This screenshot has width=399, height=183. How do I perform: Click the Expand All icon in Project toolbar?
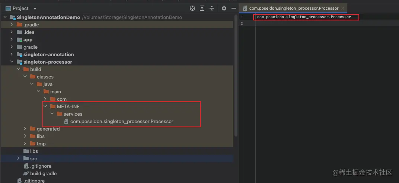pos(202,9)
